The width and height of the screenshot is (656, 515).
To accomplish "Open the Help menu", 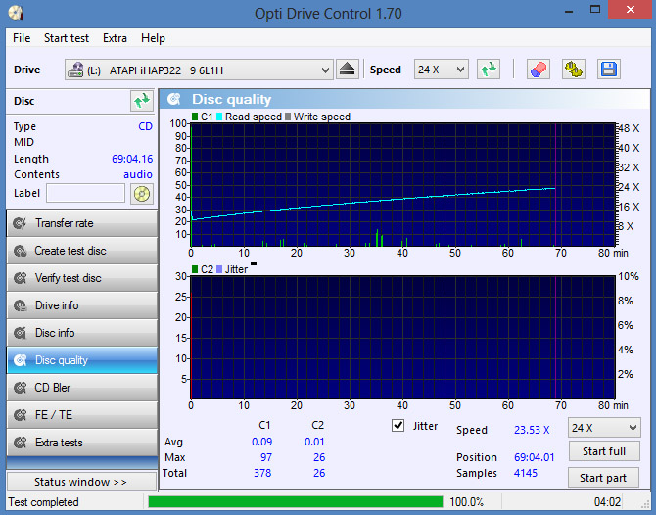I will 153,38.
